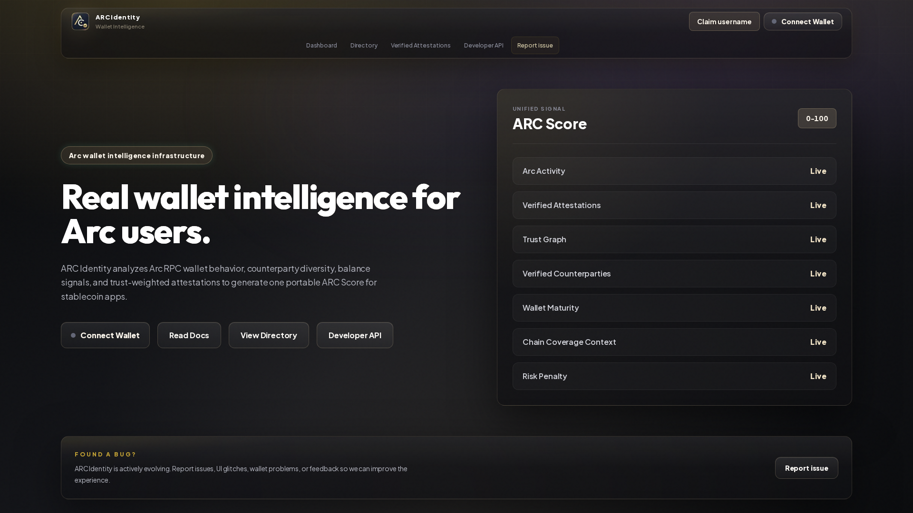Click the ARC Identity logo icon
This screenshot has height=513, width=913.
pos(80,21)
